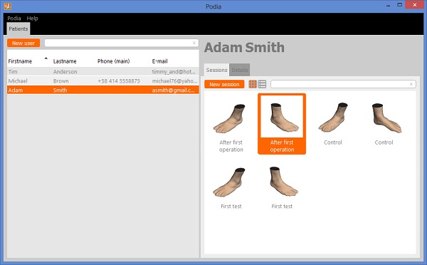This screenshot has height=265, width=427.
Task: Select the Patients tab
Action: [19, 29]
